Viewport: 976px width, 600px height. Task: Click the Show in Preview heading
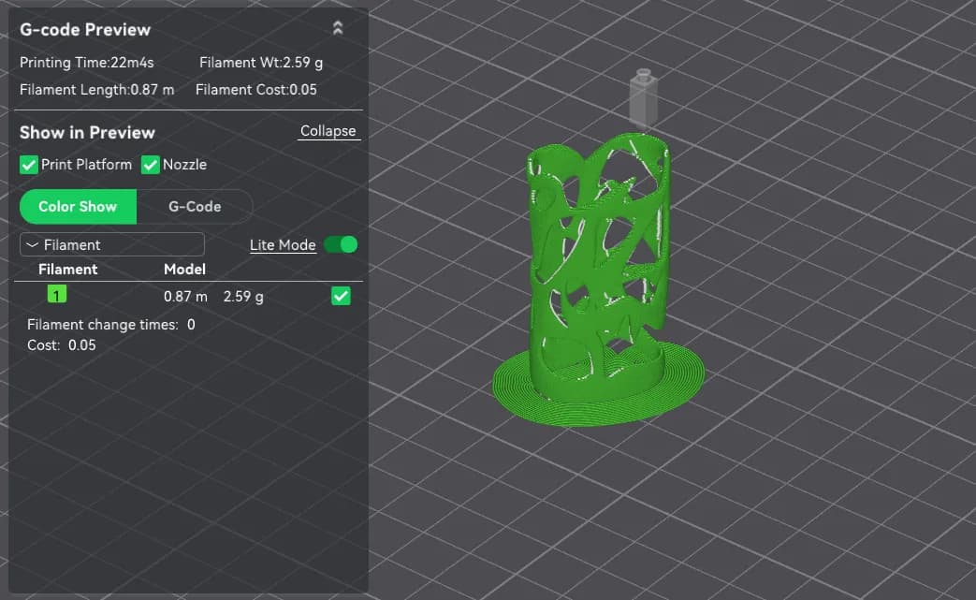[x=87, y=133]
